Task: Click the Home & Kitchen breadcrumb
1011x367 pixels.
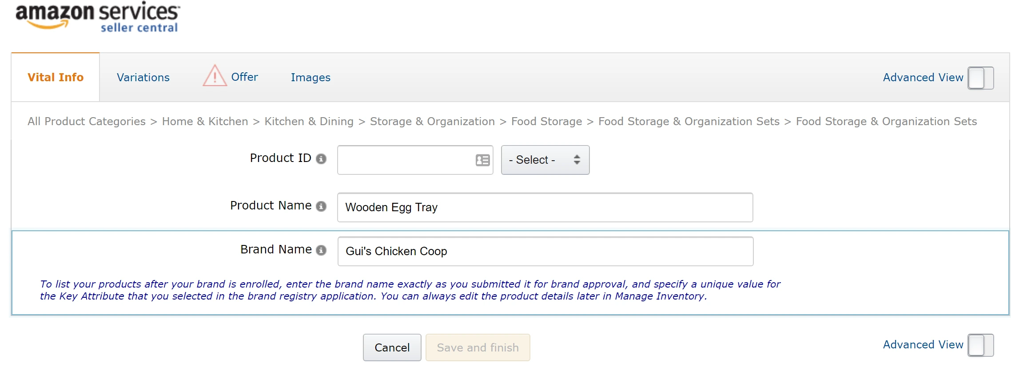Action: (205, 122)
